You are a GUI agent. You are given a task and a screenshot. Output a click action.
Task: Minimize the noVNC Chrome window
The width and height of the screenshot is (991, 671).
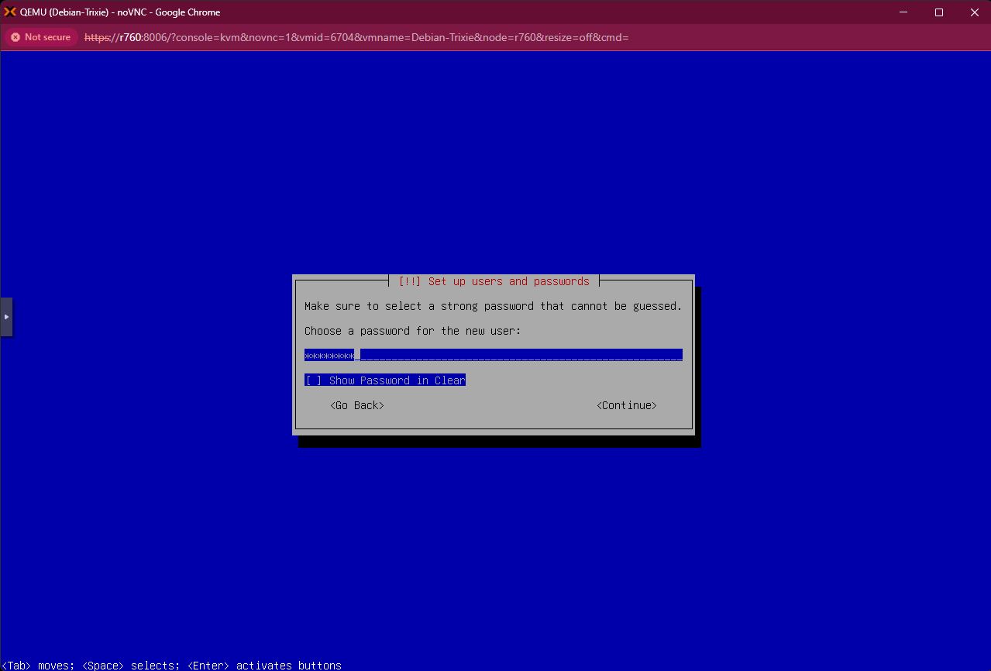coord(903,12)
